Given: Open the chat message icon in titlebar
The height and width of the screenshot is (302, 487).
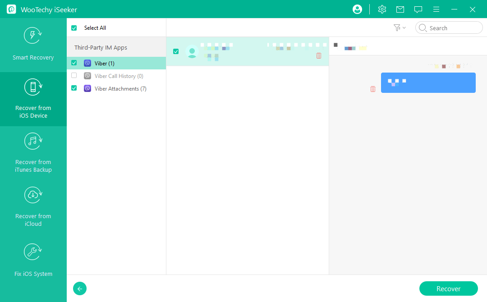Looking at the screenshot, I should 418,9.
